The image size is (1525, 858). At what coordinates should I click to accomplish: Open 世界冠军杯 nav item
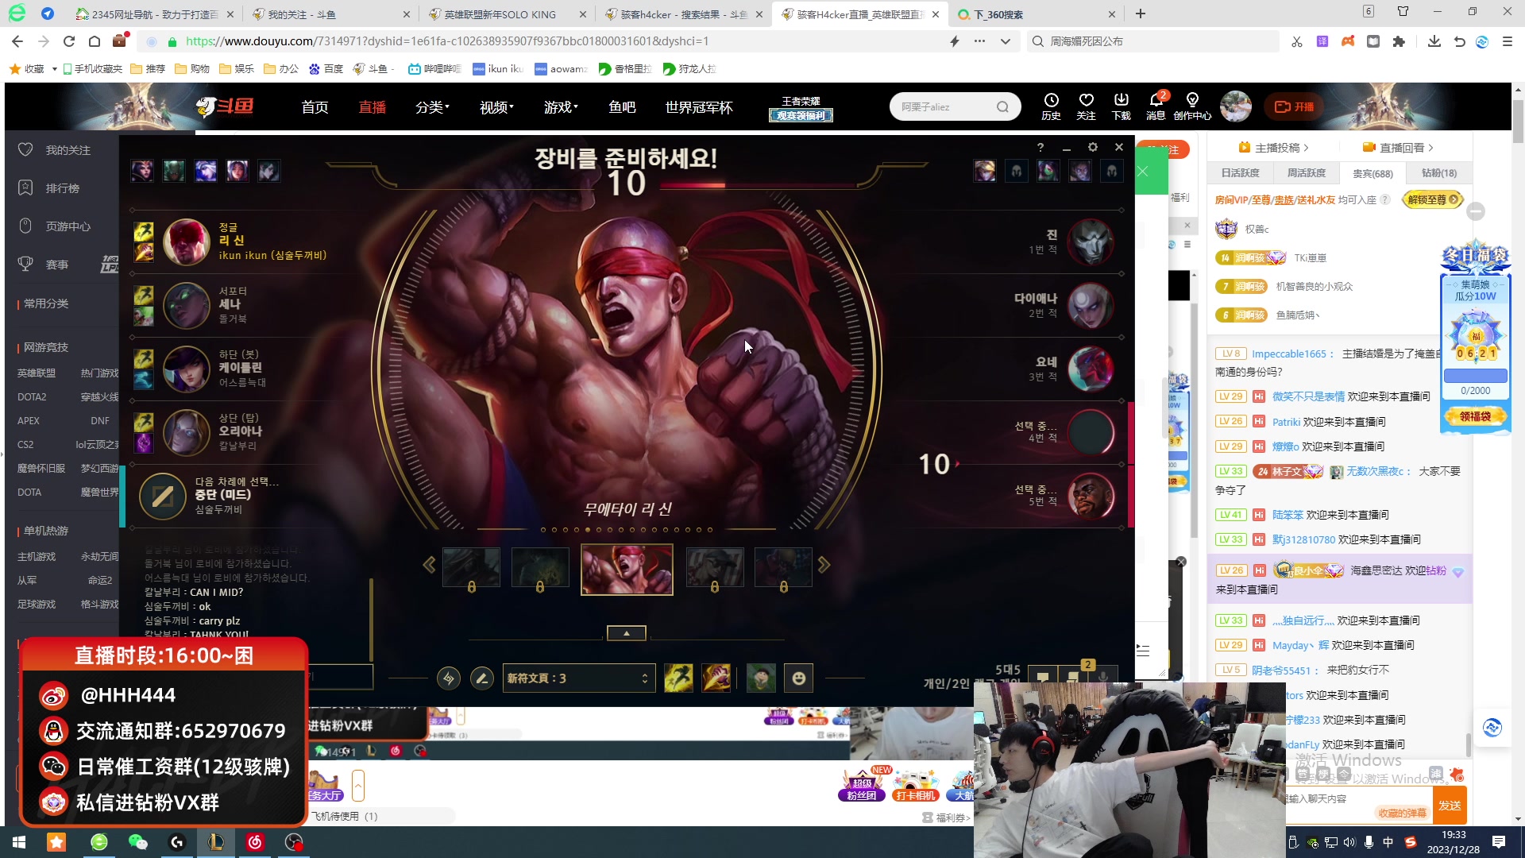(x=699, y=107)
